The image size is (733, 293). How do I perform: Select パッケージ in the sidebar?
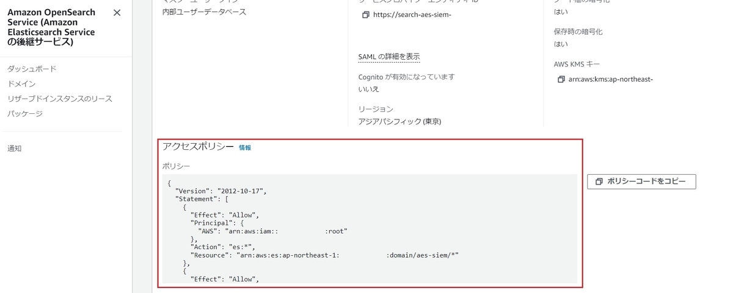pyautogui.click(x=25, y=113)
